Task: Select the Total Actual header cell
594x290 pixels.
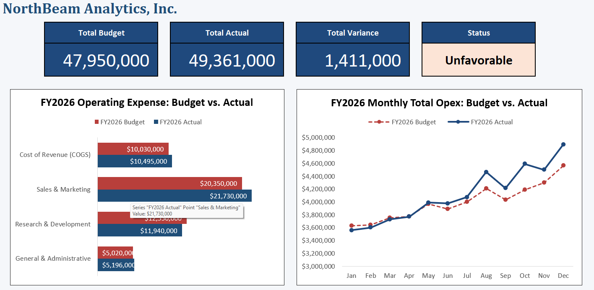Action: coord(227,33)
